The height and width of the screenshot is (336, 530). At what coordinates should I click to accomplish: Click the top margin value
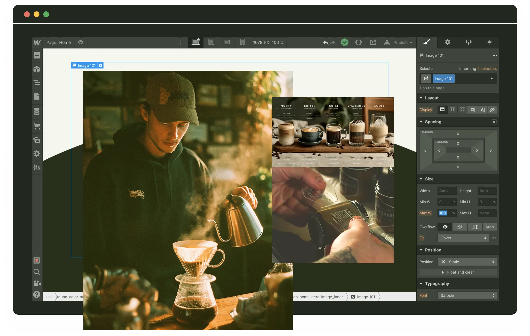[458, 134]
